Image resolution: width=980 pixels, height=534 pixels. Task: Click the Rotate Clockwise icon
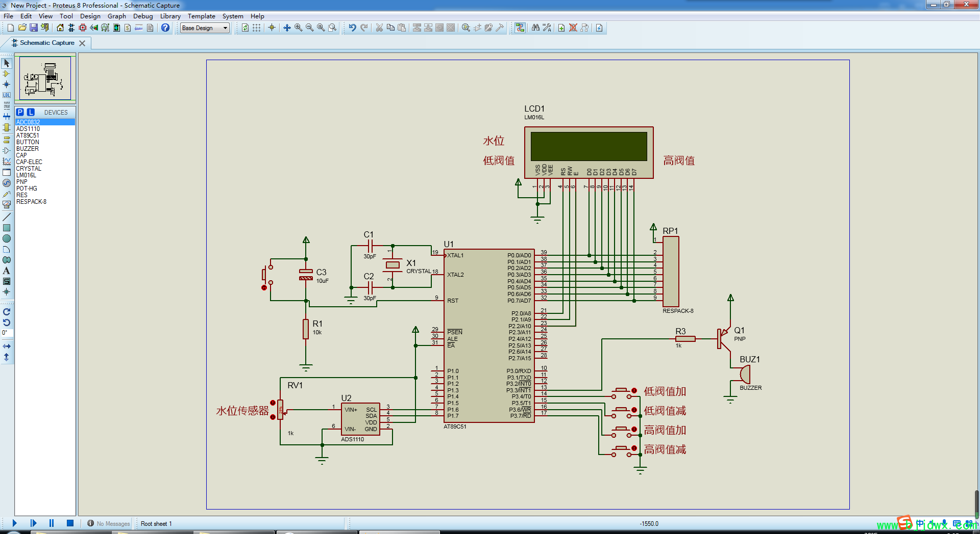[7, 312]
